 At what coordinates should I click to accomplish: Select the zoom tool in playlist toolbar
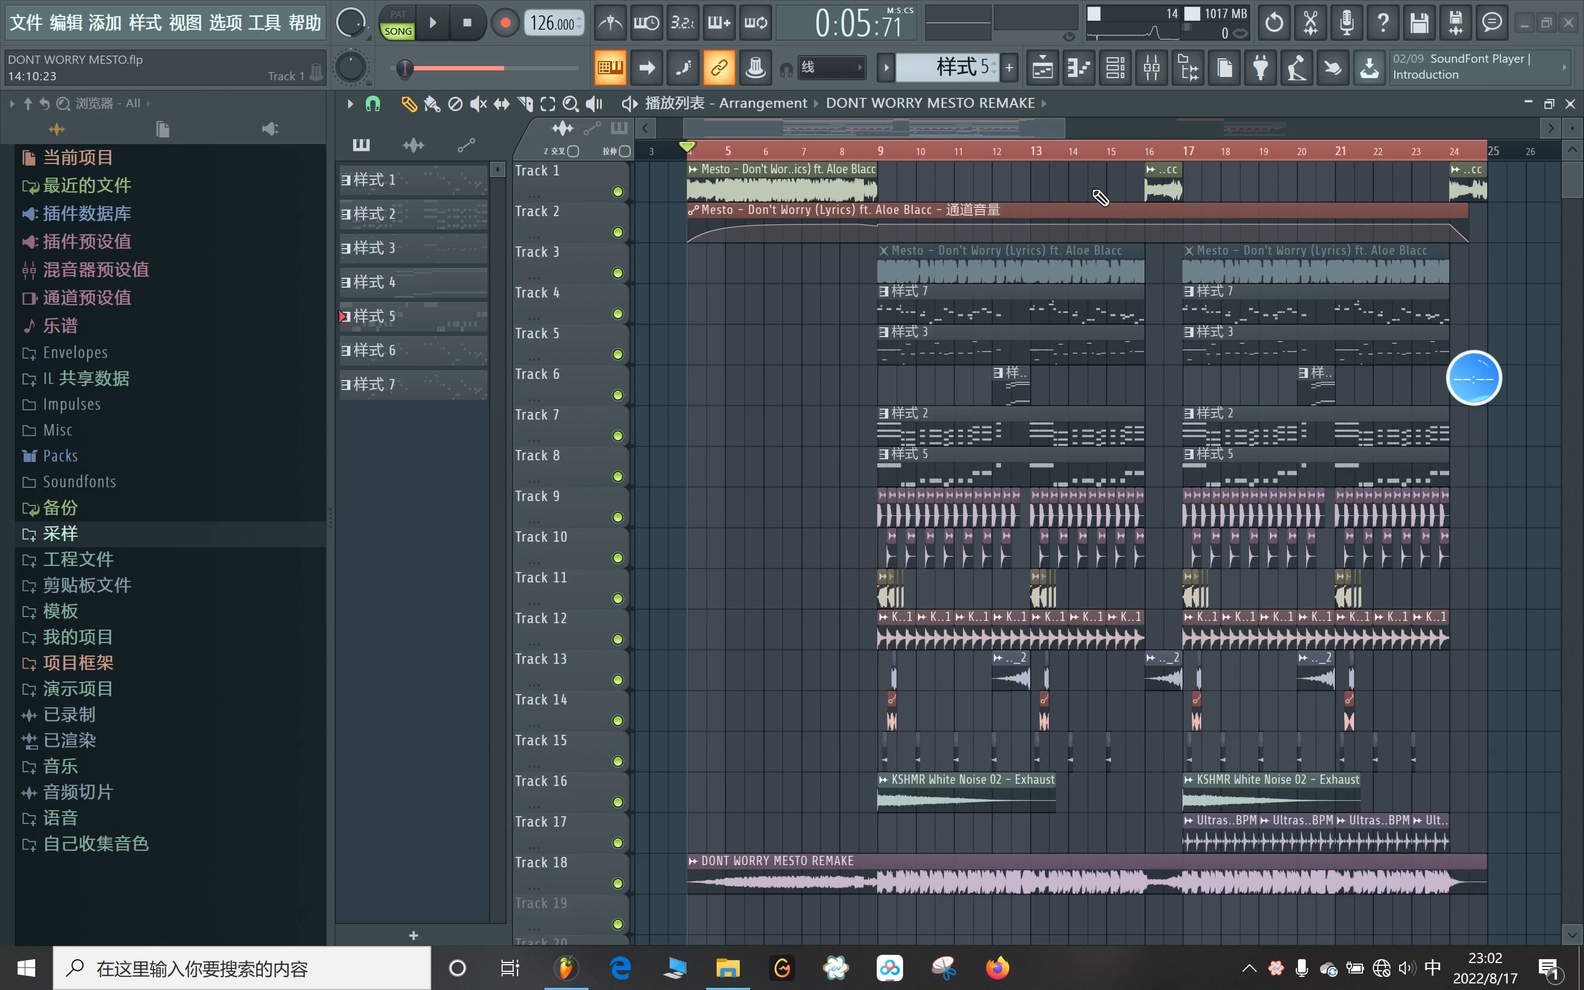pyautogui.click(x=571, y=104)
